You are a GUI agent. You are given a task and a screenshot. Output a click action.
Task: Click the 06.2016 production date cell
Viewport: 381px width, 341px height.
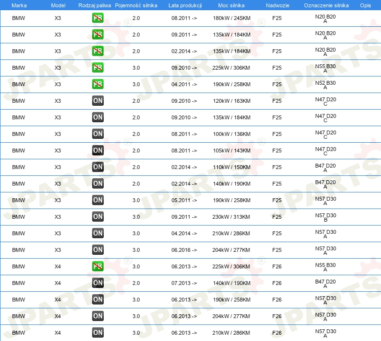[184, 250]
